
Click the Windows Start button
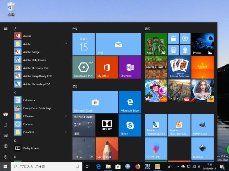tap(5, 166)
